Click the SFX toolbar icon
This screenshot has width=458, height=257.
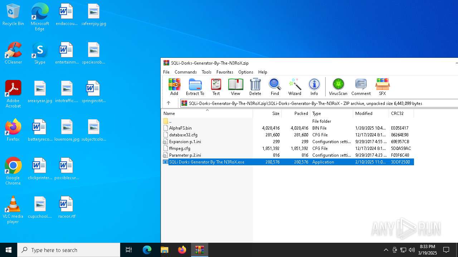click(382, 87)
